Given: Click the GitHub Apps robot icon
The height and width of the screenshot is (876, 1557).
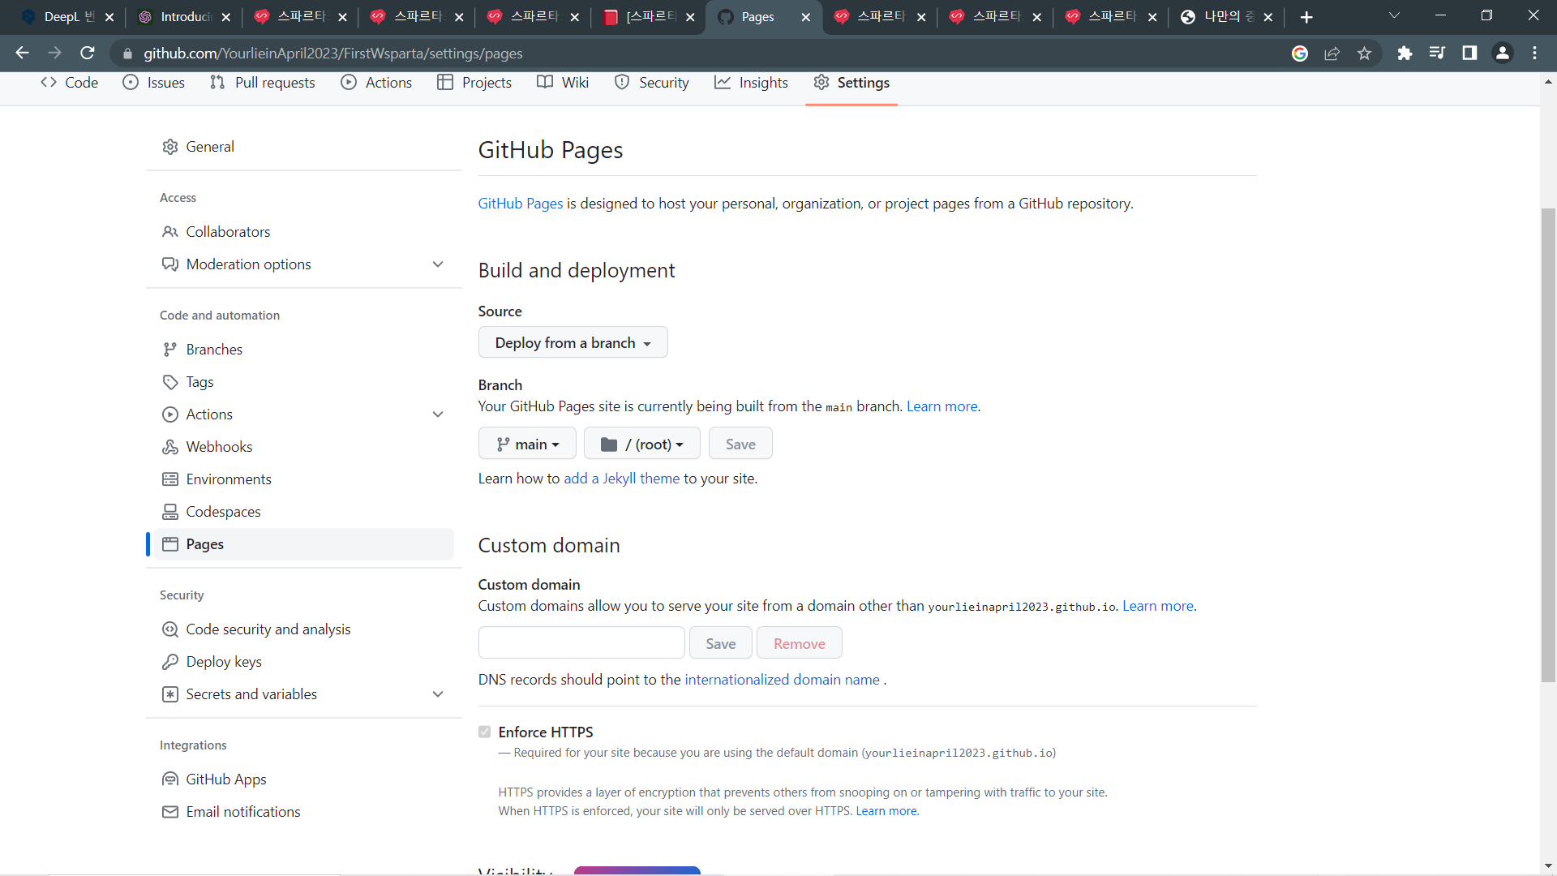Looking at the screenshot, I should coord(170,779).
